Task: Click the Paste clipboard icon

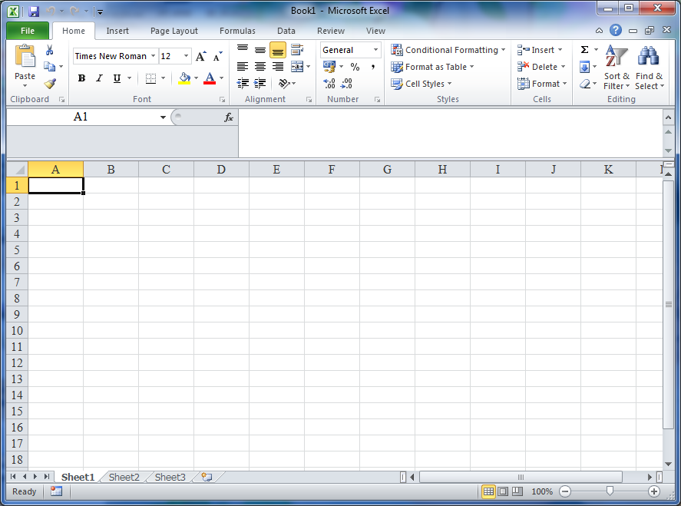Action: pos(25,57)
